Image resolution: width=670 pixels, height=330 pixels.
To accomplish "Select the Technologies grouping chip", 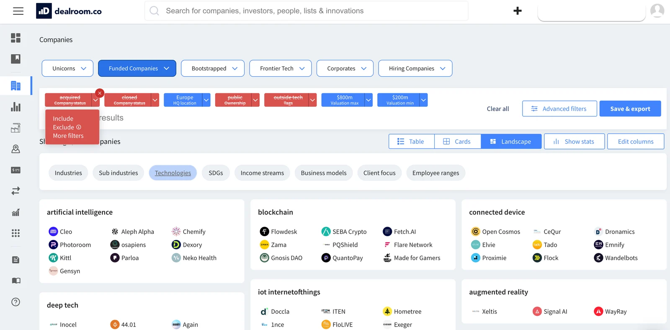I will [173, 173].
